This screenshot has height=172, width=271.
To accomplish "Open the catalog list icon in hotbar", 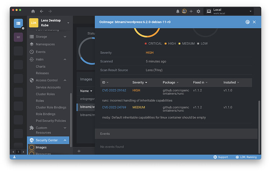I will point(18,23).
